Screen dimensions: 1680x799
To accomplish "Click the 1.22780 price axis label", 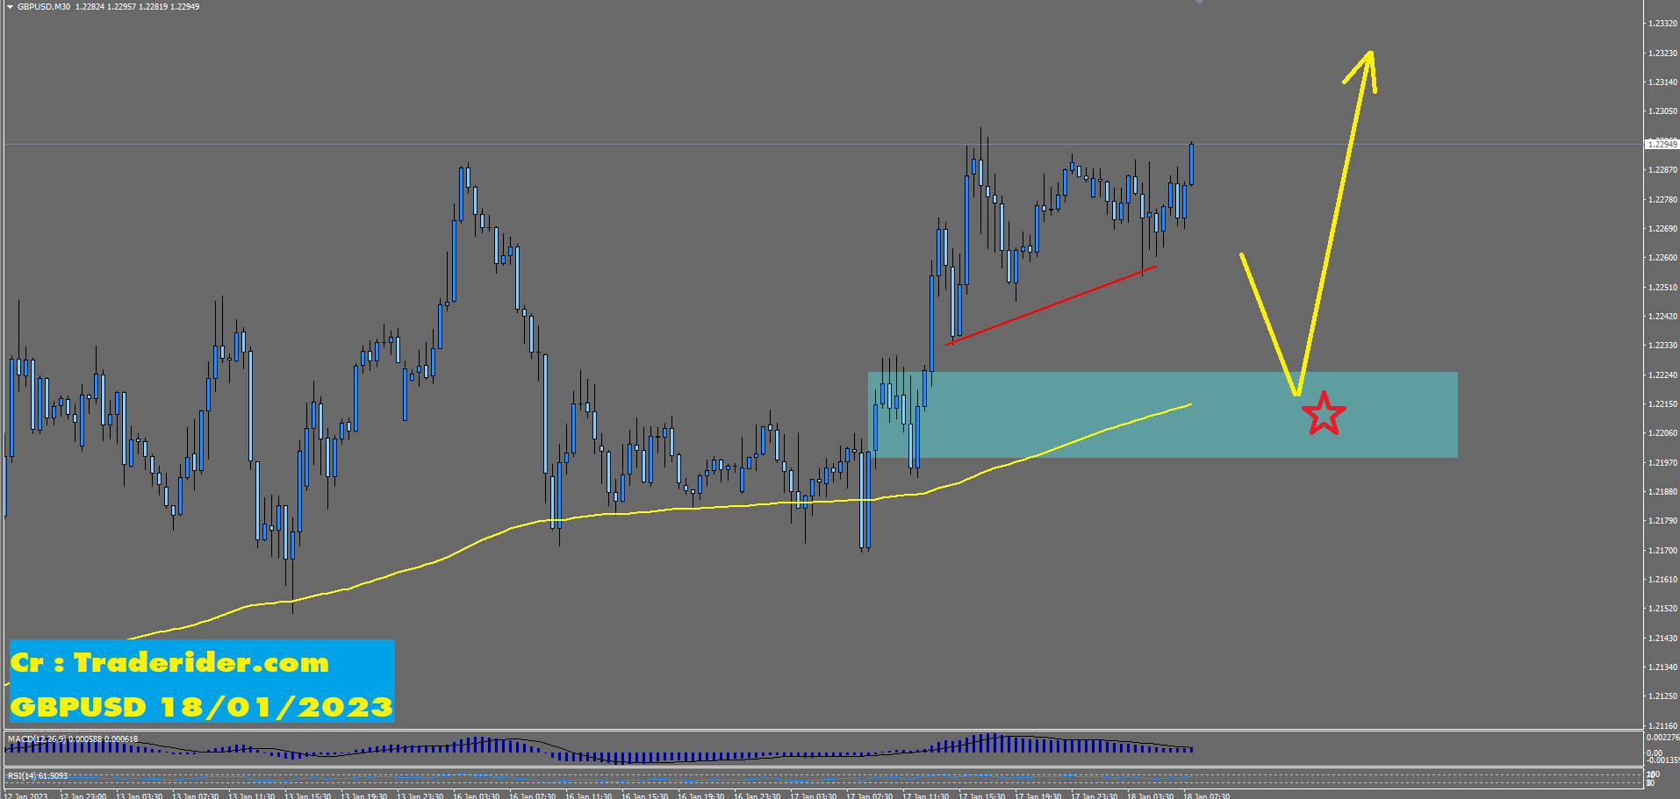I will pos(1662,199).
